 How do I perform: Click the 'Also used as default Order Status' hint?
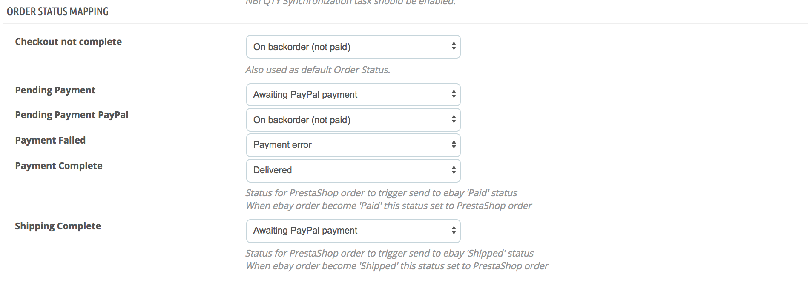[x=318, y=70]
